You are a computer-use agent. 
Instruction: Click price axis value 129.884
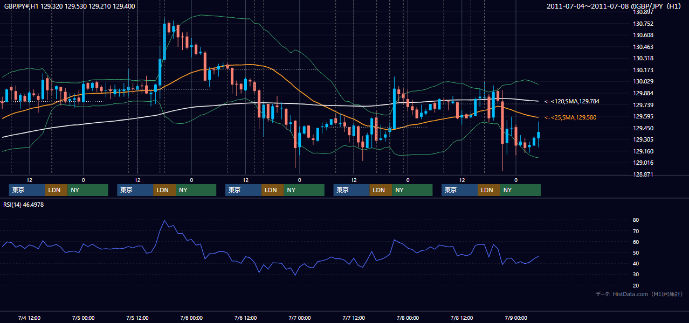coord(644,93)
